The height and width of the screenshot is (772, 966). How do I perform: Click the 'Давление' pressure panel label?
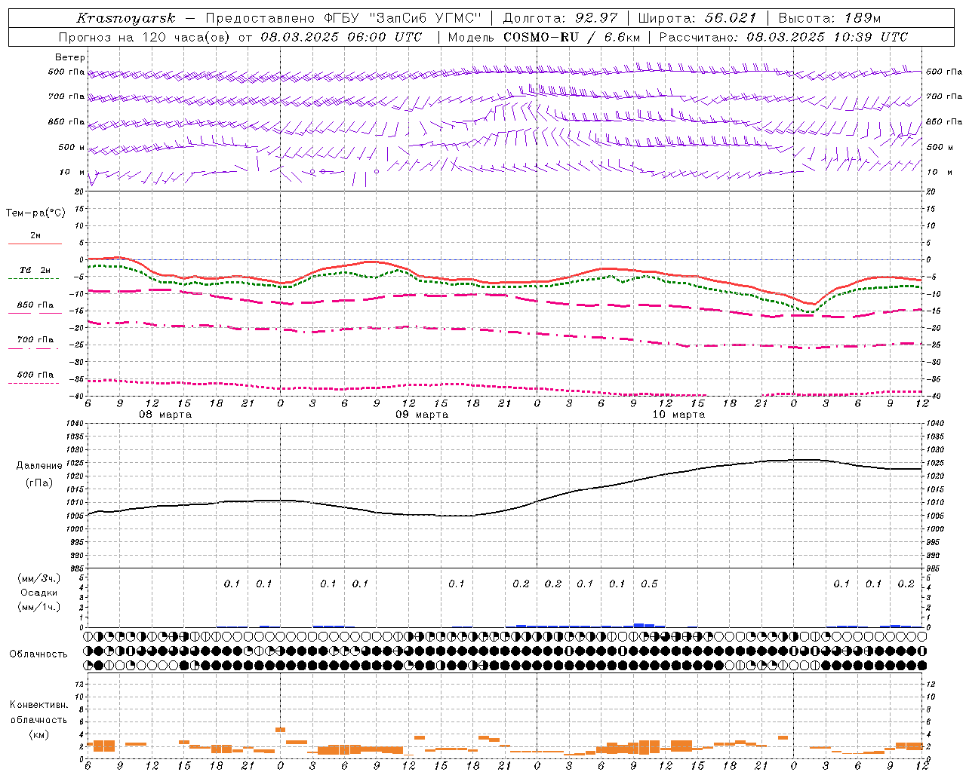tap(39, 466)
